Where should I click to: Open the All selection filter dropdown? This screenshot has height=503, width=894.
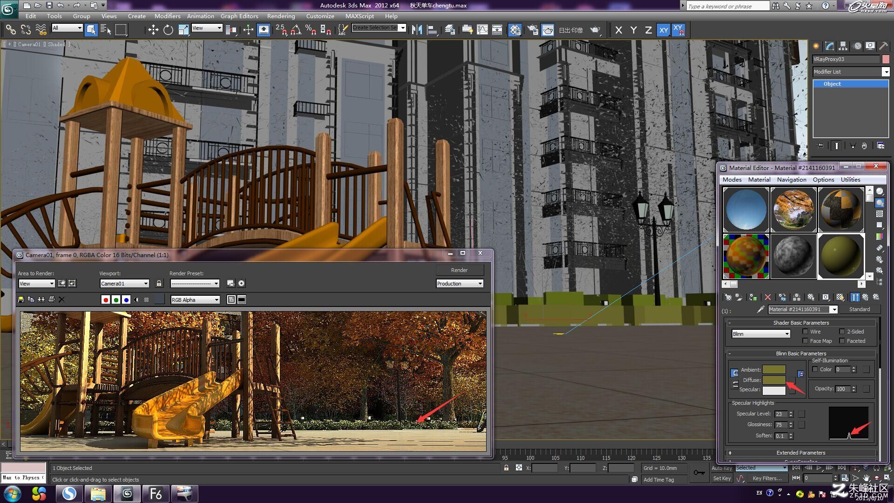point(67,28)
